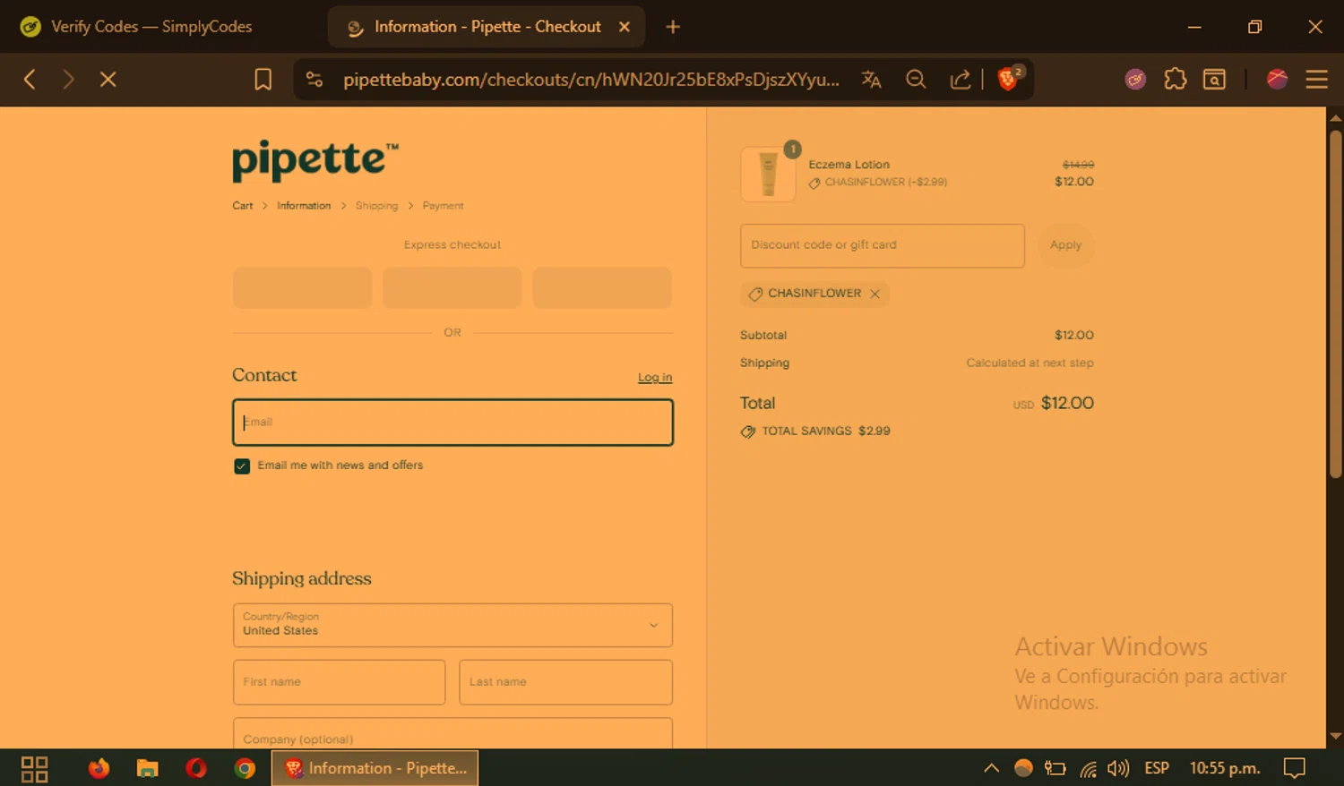Close the Pipette Checkout tab
The height and width of the screenshot is (786, 1344).
point(625,27)
